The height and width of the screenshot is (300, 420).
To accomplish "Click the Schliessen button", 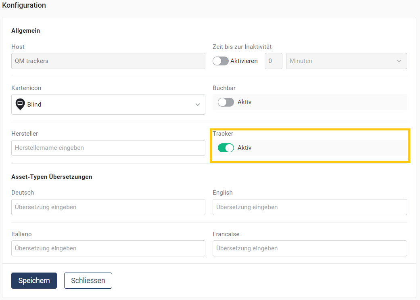I will (88, 281).
